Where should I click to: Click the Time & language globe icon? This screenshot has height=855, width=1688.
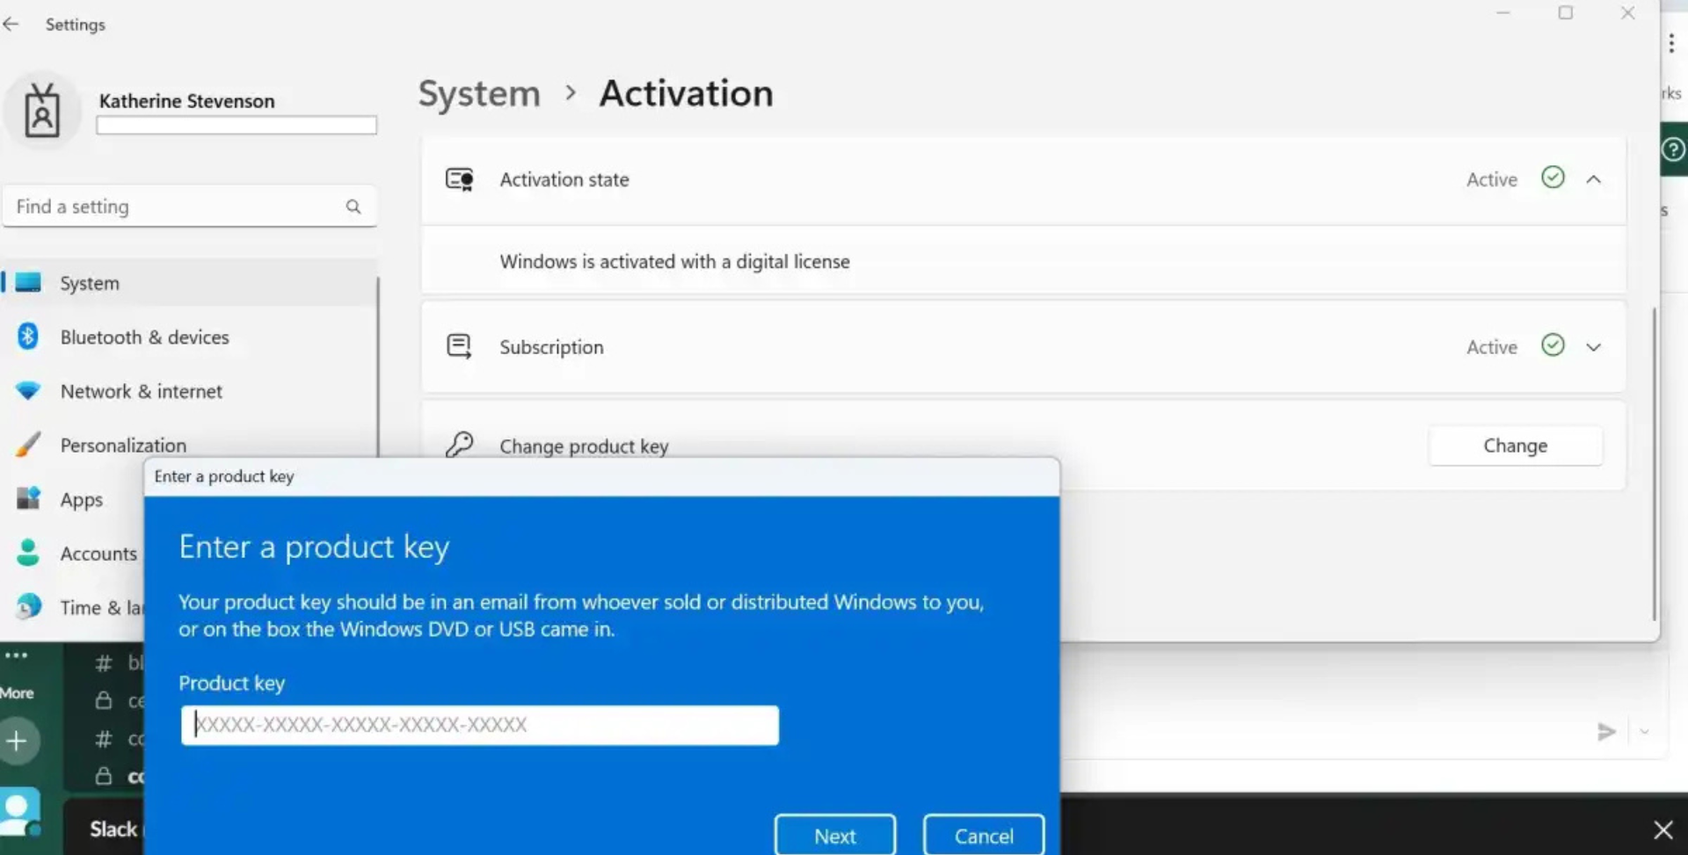click(x=28, y=606)
